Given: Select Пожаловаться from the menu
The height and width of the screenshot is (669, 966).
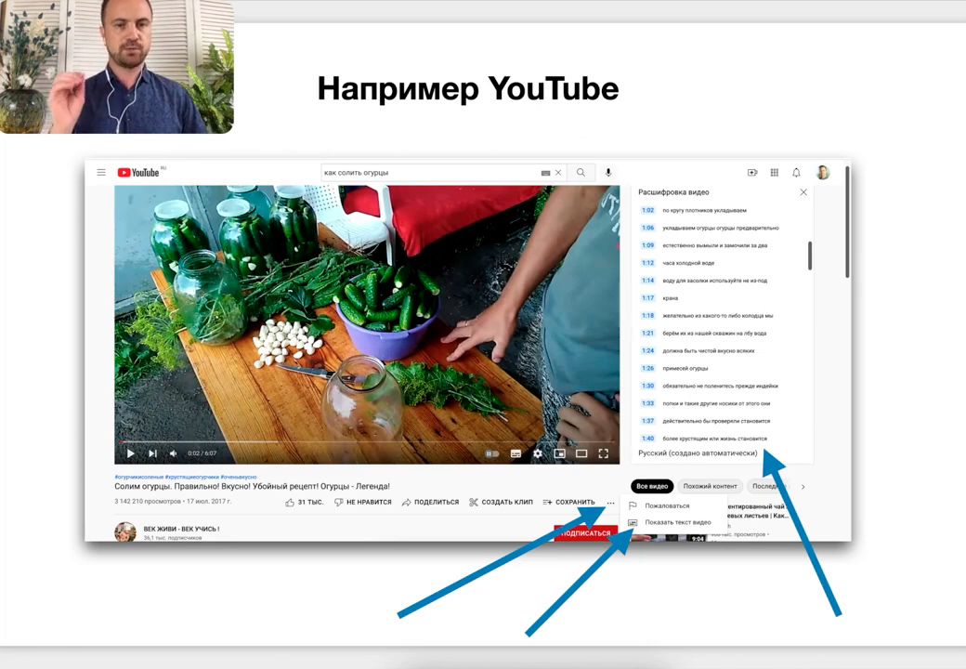Looking at the screenshot, I should (x=667, y=505).
